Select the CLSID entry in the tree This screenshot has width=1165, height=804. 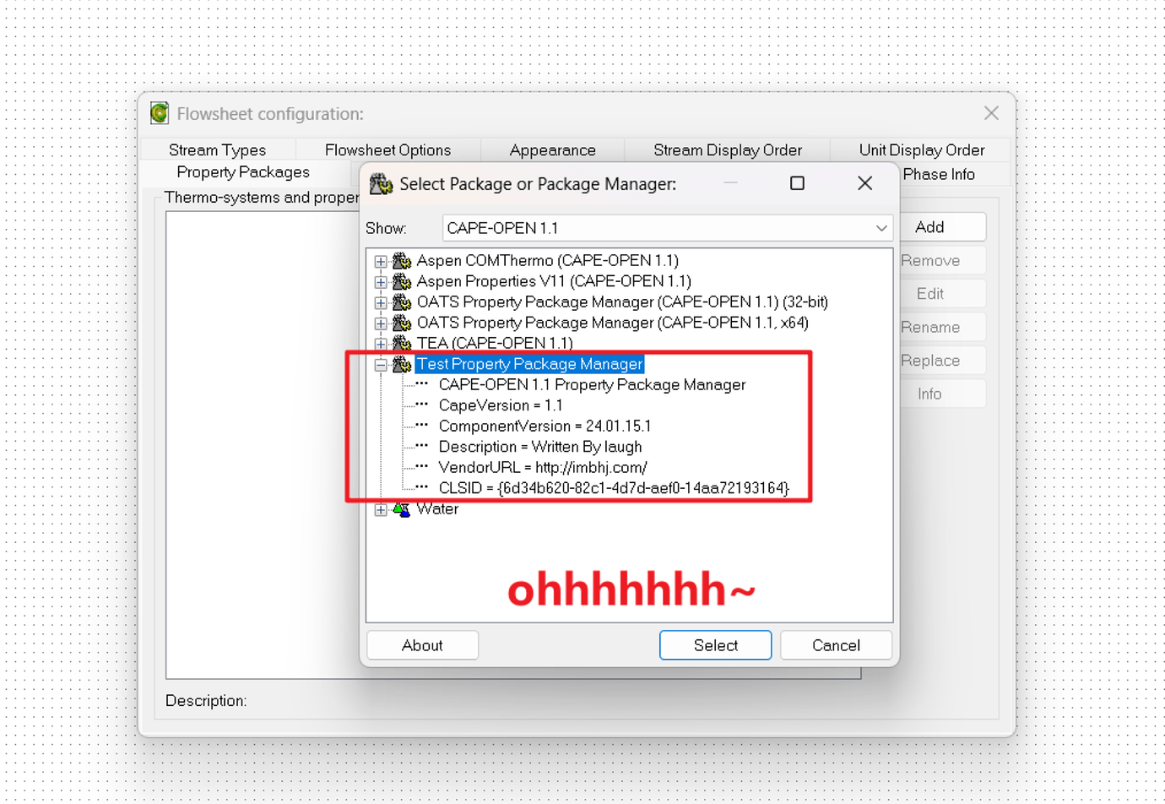(x=613, y=488)
